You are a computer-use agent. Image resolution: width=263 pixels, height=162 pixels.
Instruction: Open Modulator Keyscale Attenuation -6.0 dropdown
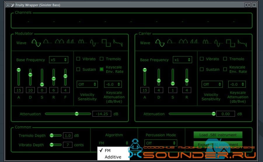[113, 84]
